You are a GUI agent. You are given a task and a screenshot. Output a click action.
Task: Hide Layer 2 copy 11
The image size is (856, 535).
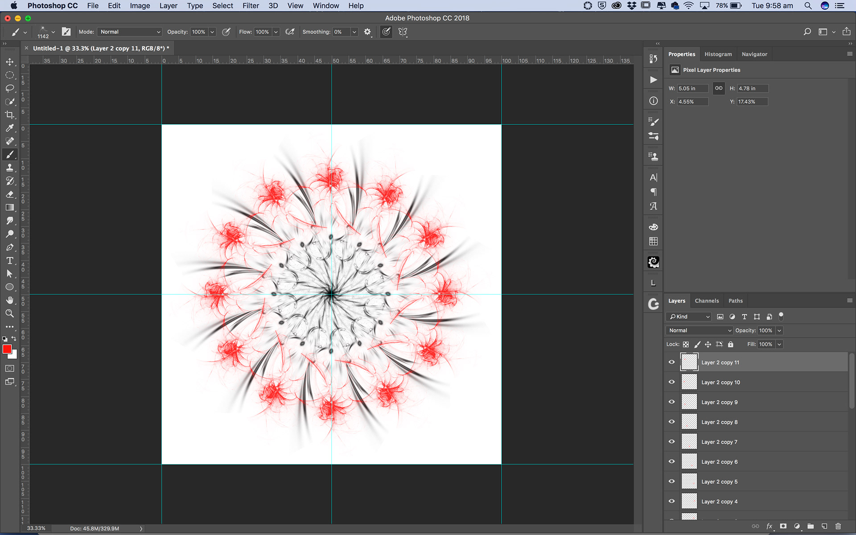click(672, 362)
